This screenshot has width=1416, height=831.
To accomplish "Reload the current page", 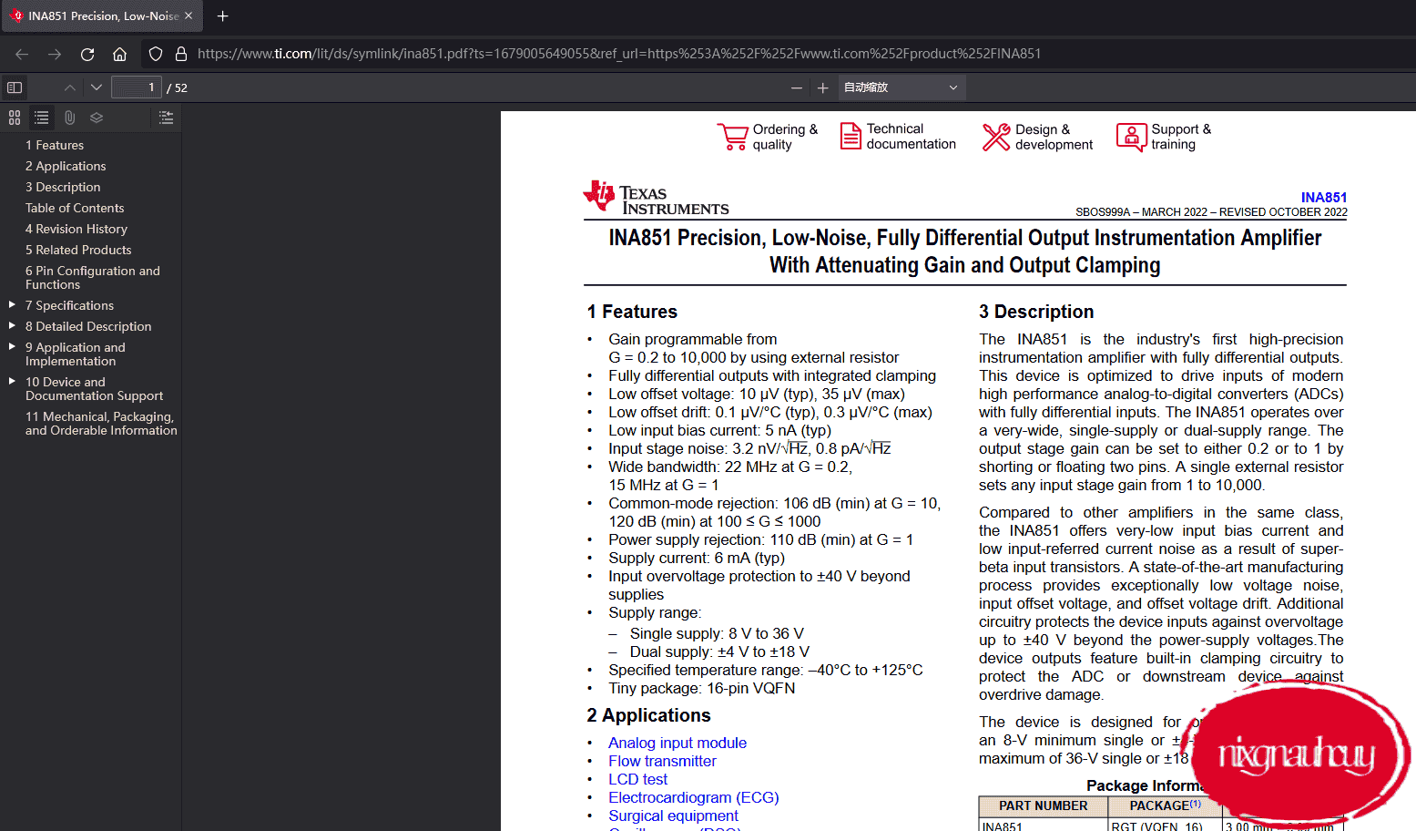I will click(x=87, y=54).
